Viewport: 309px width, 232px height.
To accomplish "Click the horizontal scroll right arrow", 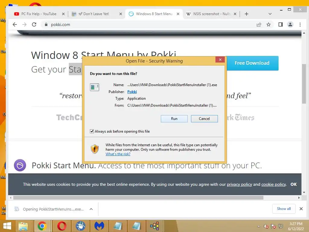I will coord(299,198).
